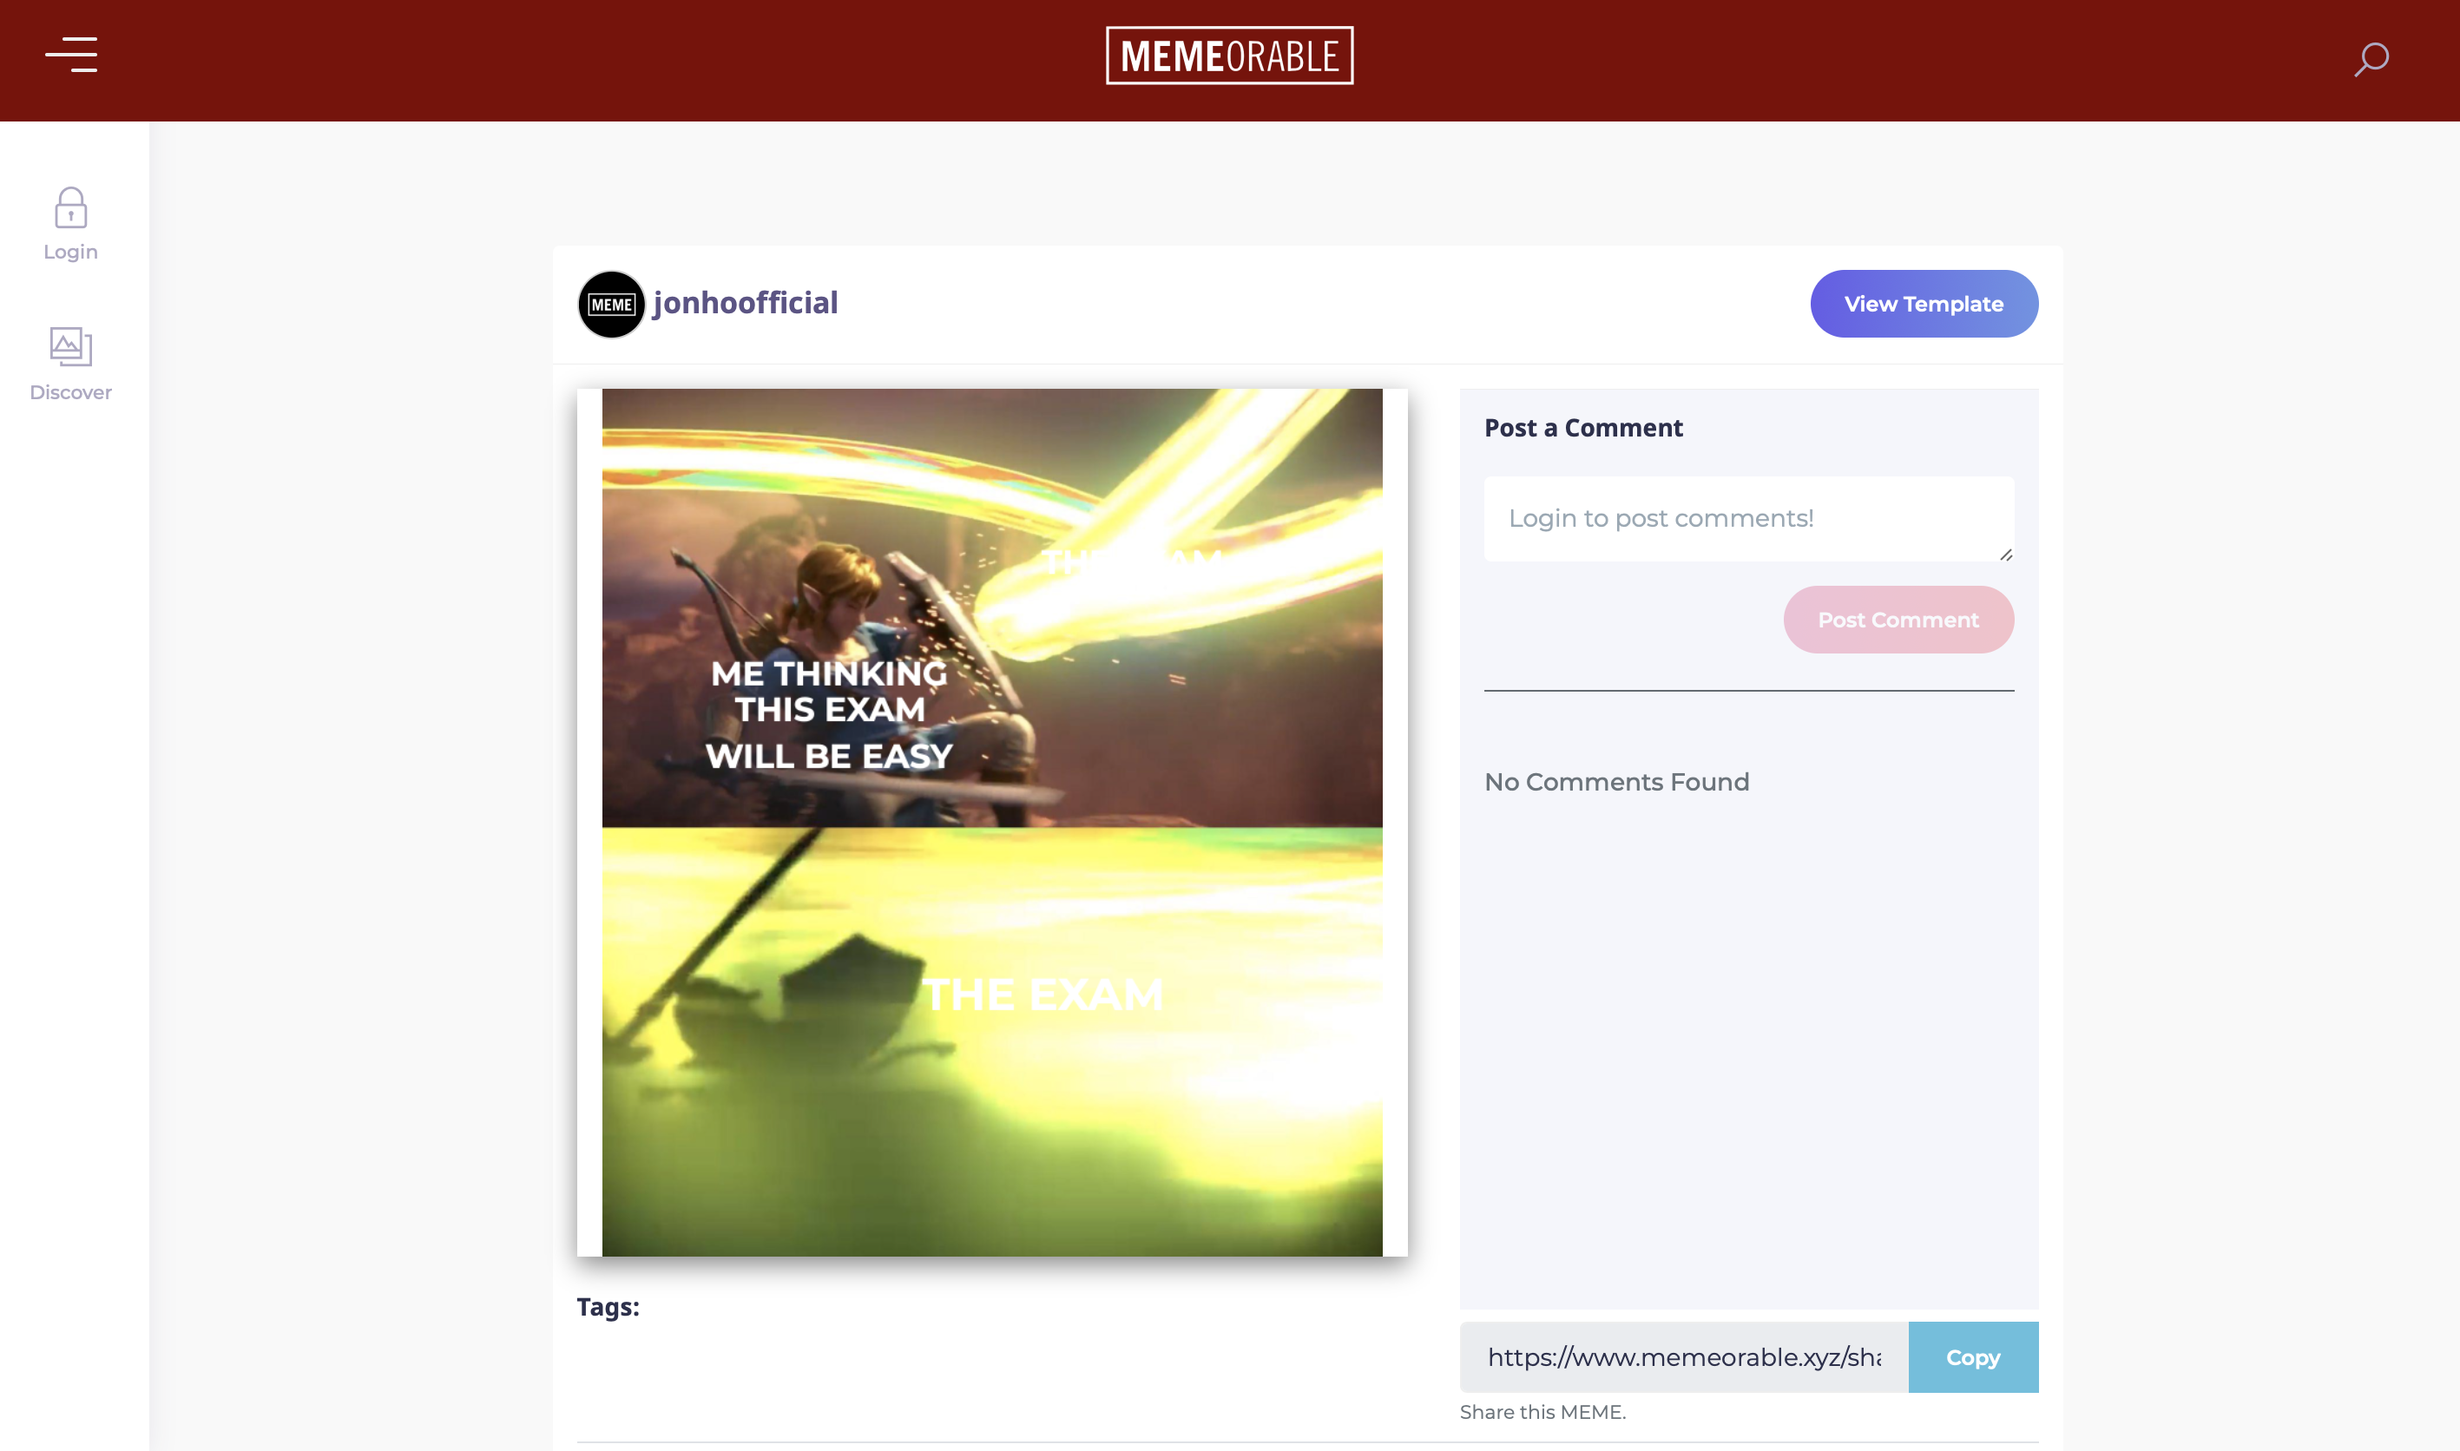Image resolution: width=2460 pixels, height=1451 pixels.
Task: Click the Login label in sidebar
Action: tap(70, 253)
